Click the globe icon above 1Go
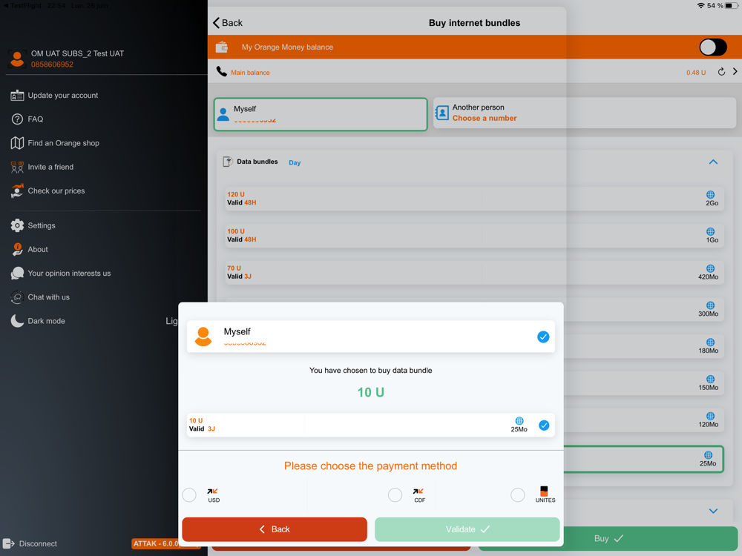This screenshot has width=742, height=556. click(710, 231)
